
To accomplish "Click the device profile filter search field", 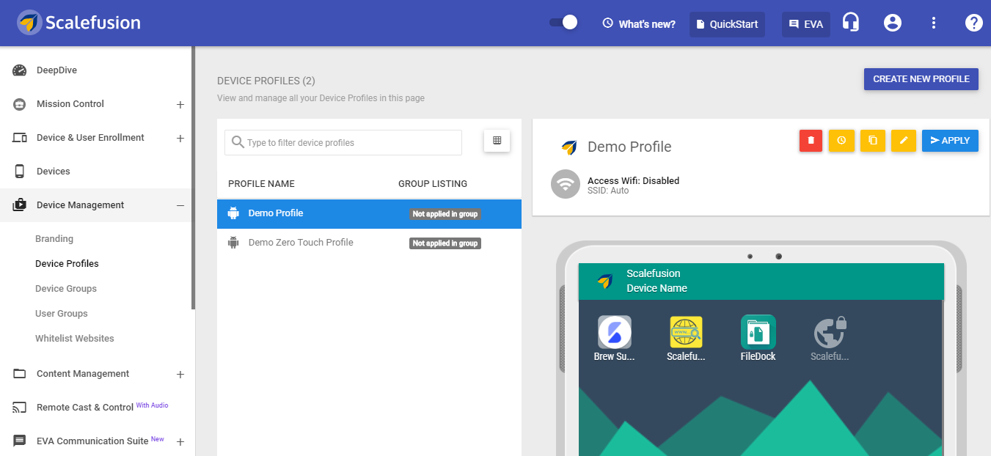I will 343,142.
